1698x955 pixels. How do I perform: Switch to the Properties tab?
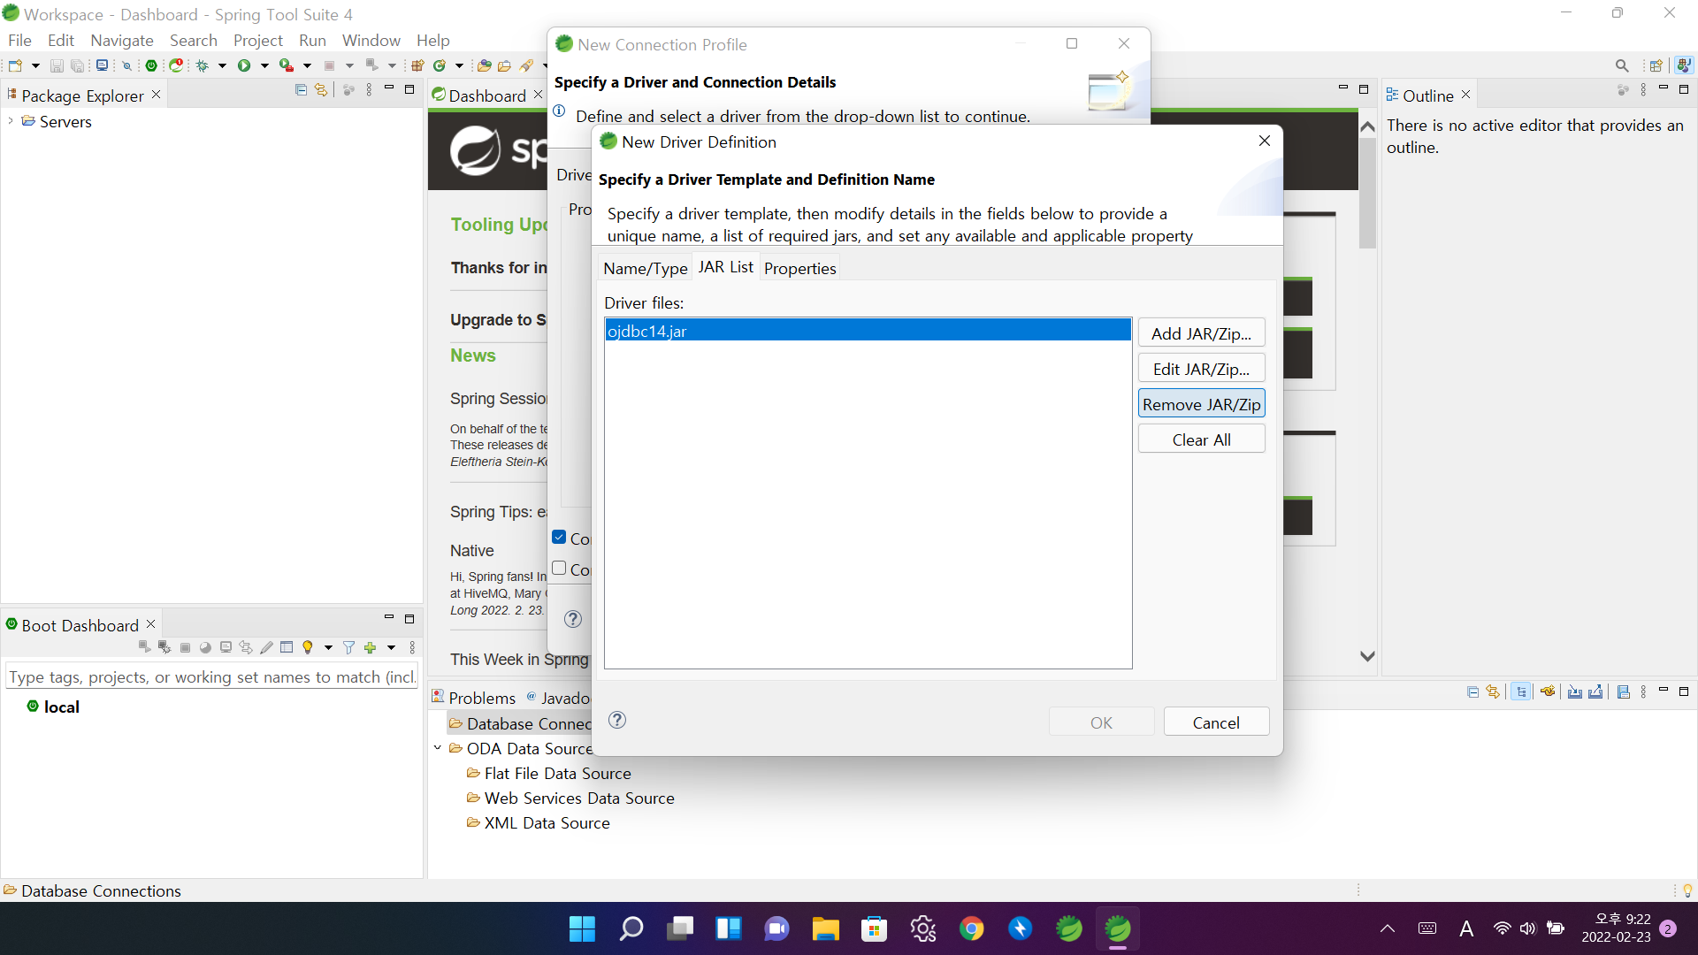point(799,268)
